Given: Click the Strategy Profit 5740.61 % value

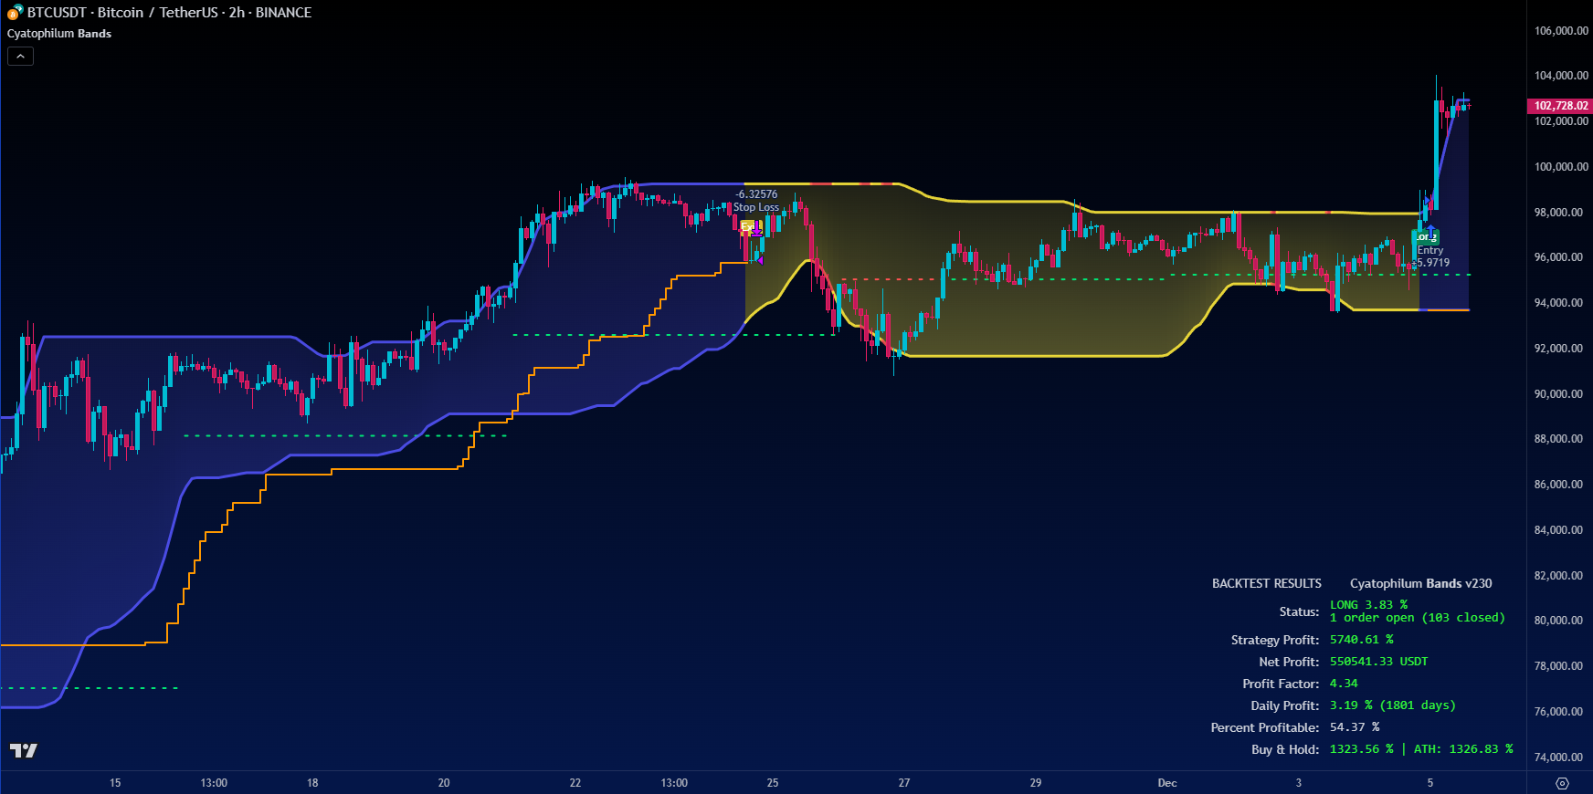Looking at the screenshot, I should 1361,640.
